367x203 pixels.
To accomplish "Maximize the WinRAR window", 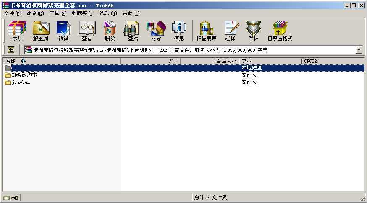I will [354, 5].
